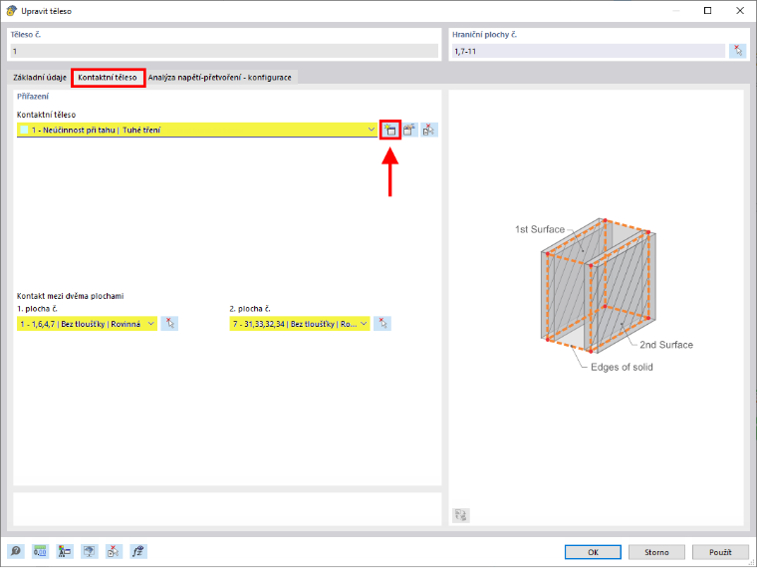Click the help magnifier icon at bottom left

(16, 551)
